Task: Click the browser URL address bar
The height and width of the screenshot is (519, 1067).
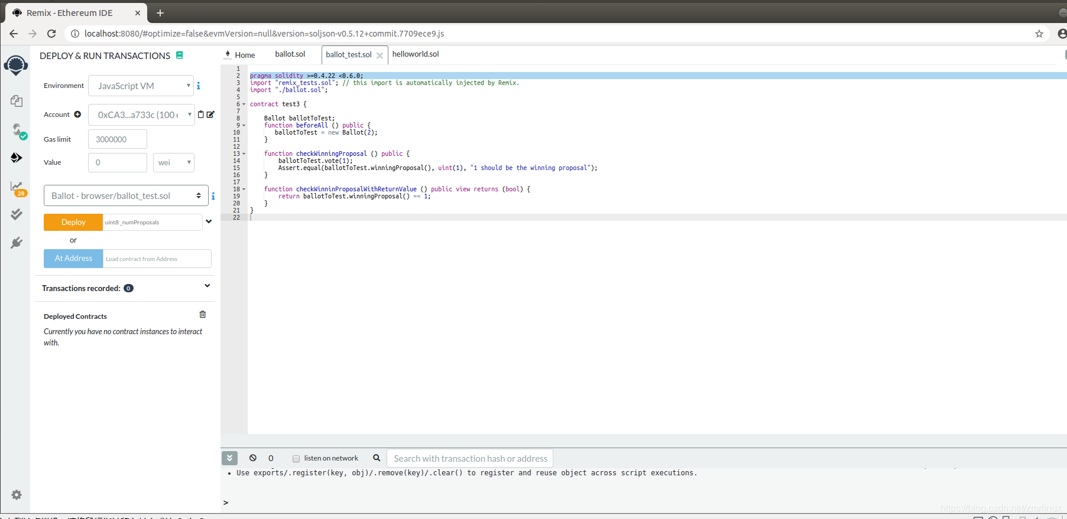Action: point(556,34)
